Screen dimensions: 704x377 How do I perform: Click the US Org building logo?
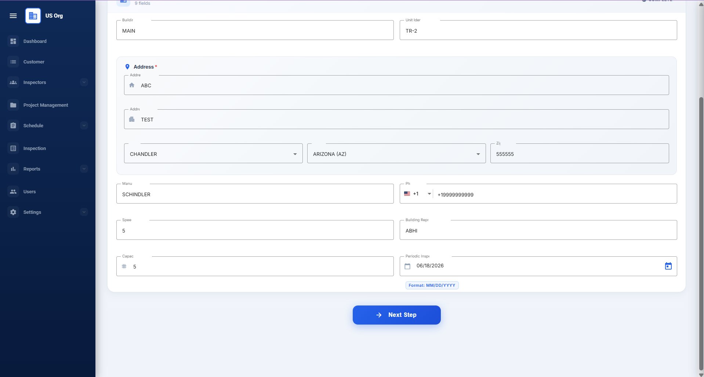point(33,16)
